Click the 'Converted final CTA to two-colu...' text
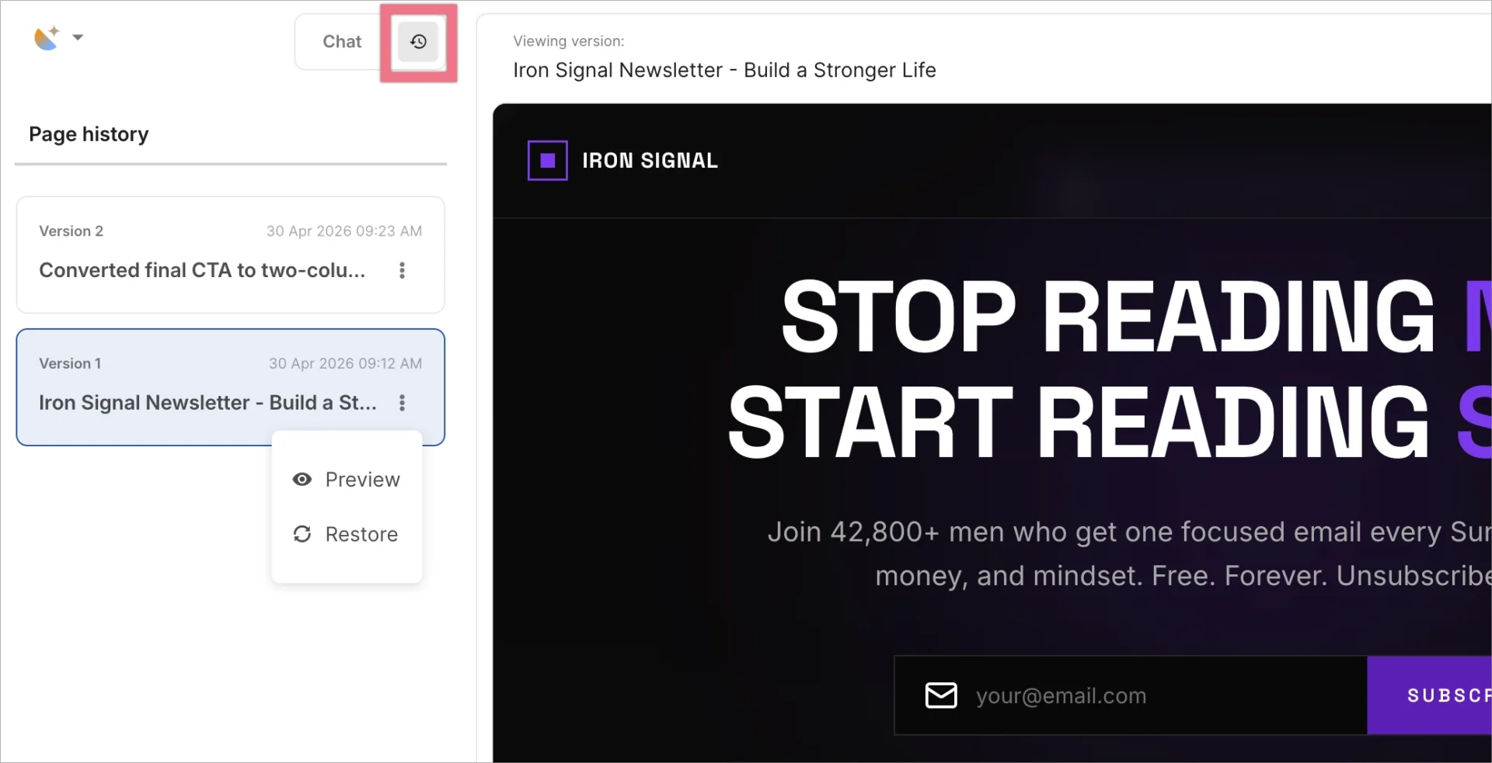Screen dimensions: 1492x763 click(202, 270)
